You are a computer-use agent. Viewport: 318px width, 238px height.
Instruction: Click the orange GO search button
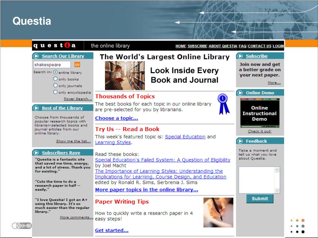(77, 64)
